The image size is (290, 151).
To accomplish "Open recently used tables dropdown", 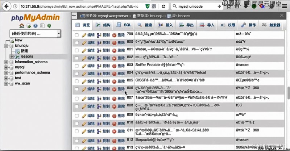I will click(x=35, y=34).
